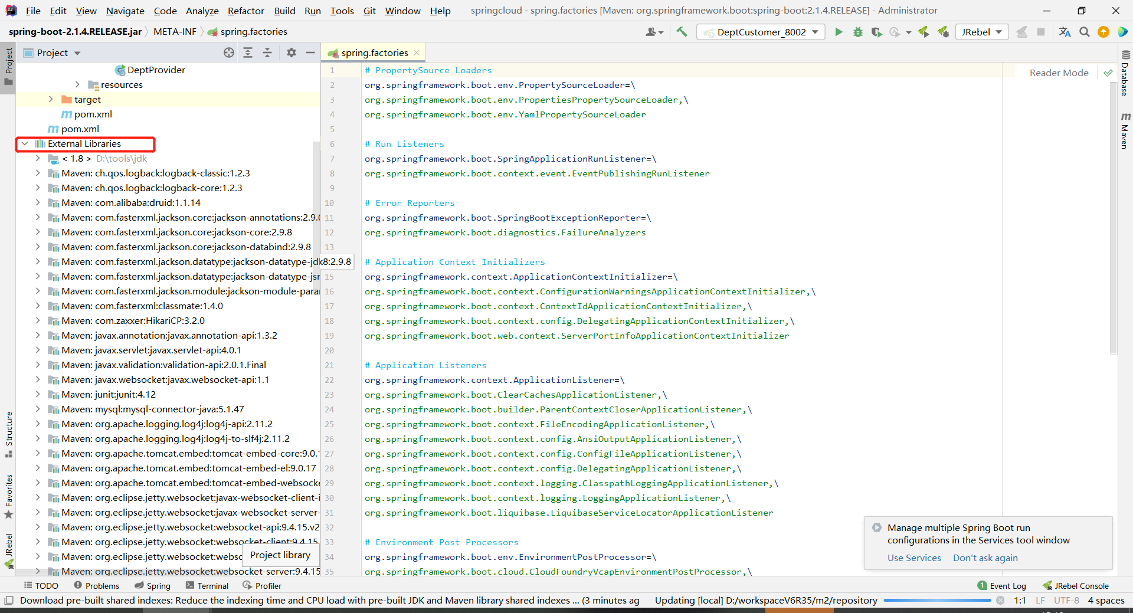Open the Terminal tool tab
Image resolution: width=1133 pixels, height=613 pixels.
point(207,585)
